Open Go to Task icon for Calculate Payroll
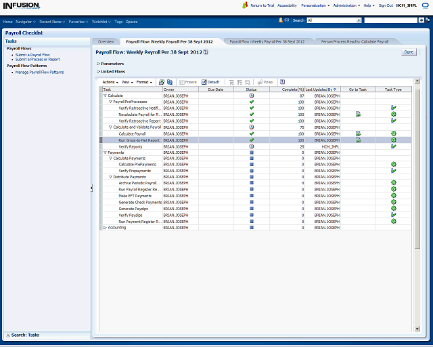This screenshot has width=433, height=347. click(358, 134)
